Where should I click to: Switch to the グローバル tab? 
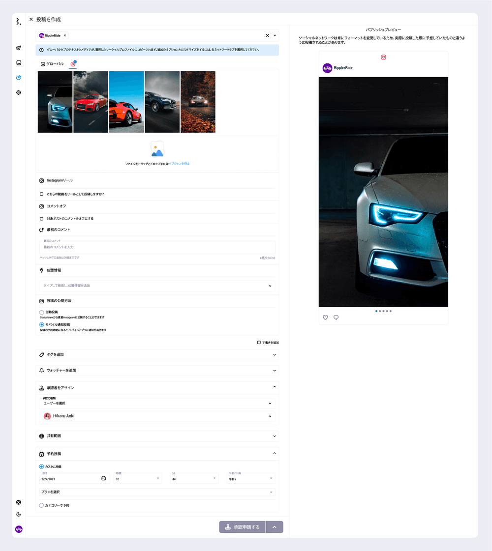[x=52, y=64]
